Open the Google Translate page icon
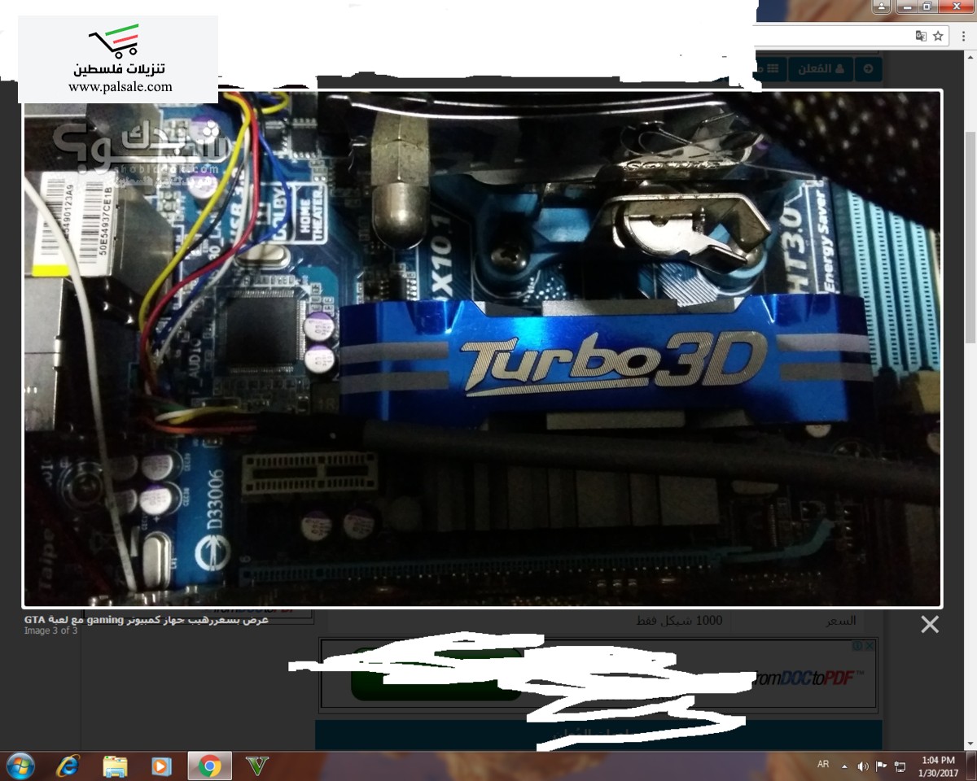977x781 pixels. (921, 36)
